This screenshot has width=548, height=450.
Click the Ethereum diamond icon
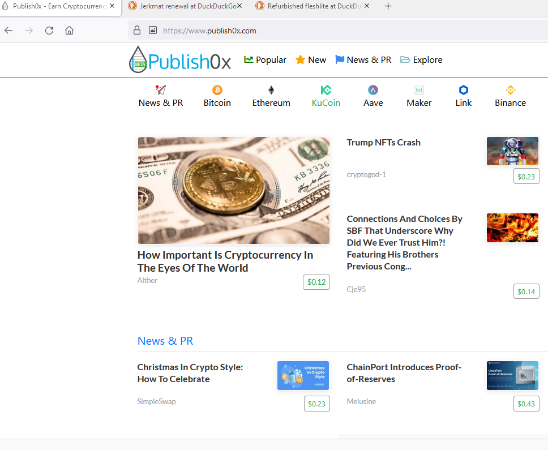point(271,90)
